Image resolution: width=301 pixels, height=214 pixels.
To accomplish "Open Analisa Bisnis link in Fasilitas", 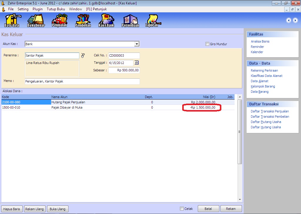I will (x=260, y=41).
